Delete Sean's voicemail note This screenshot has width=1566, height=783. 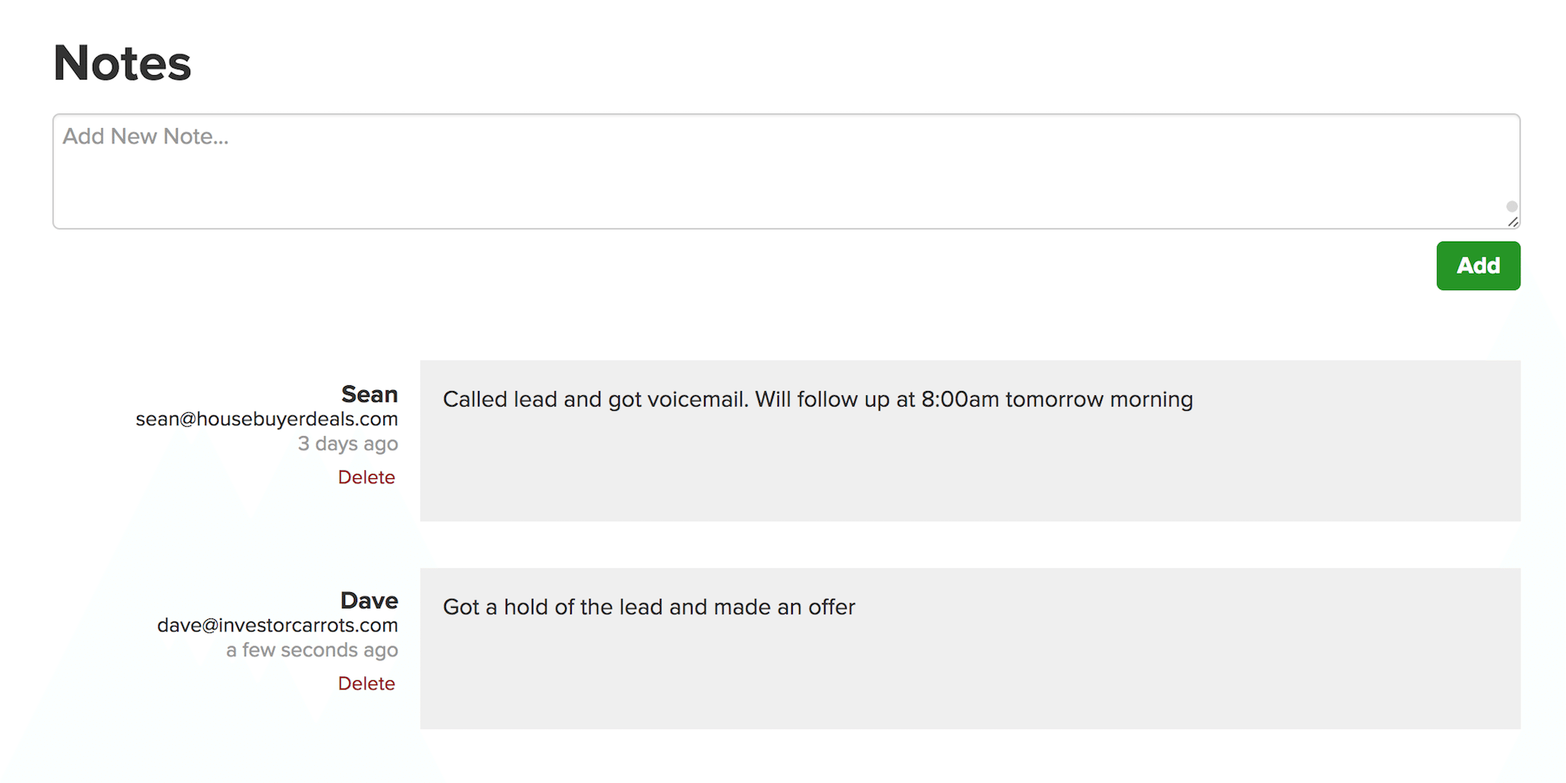(366, 477)
